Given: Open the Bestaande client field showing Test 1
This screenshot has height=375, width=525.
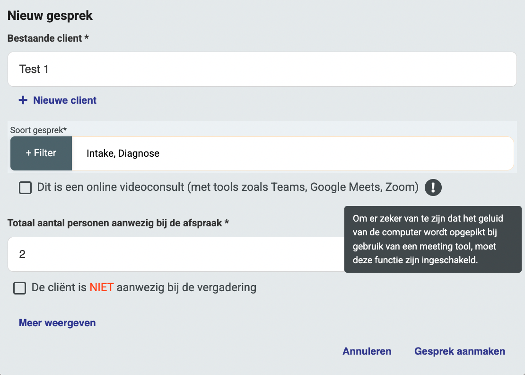Looking at the screenshot, I should [262, 69].
